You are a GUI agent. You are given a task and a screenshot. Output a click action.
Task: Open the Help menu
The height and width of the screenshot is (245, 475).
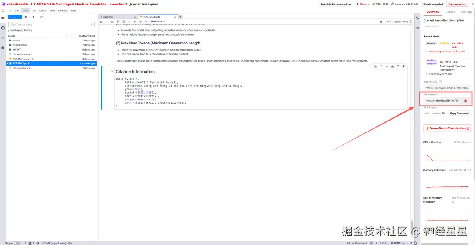tap(73, 11)
